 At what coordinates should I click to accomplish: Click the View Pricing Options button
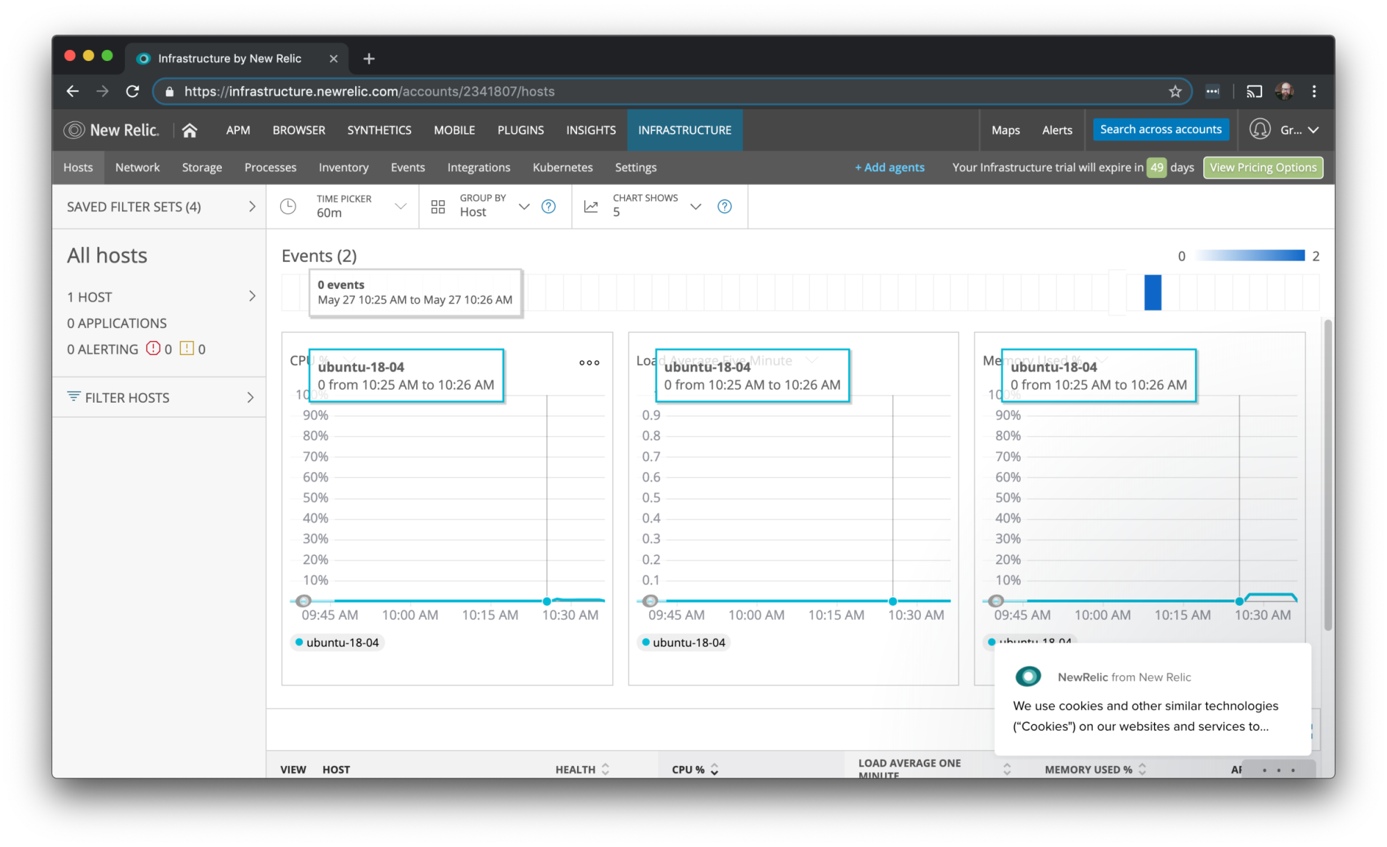pos(1263,167)
